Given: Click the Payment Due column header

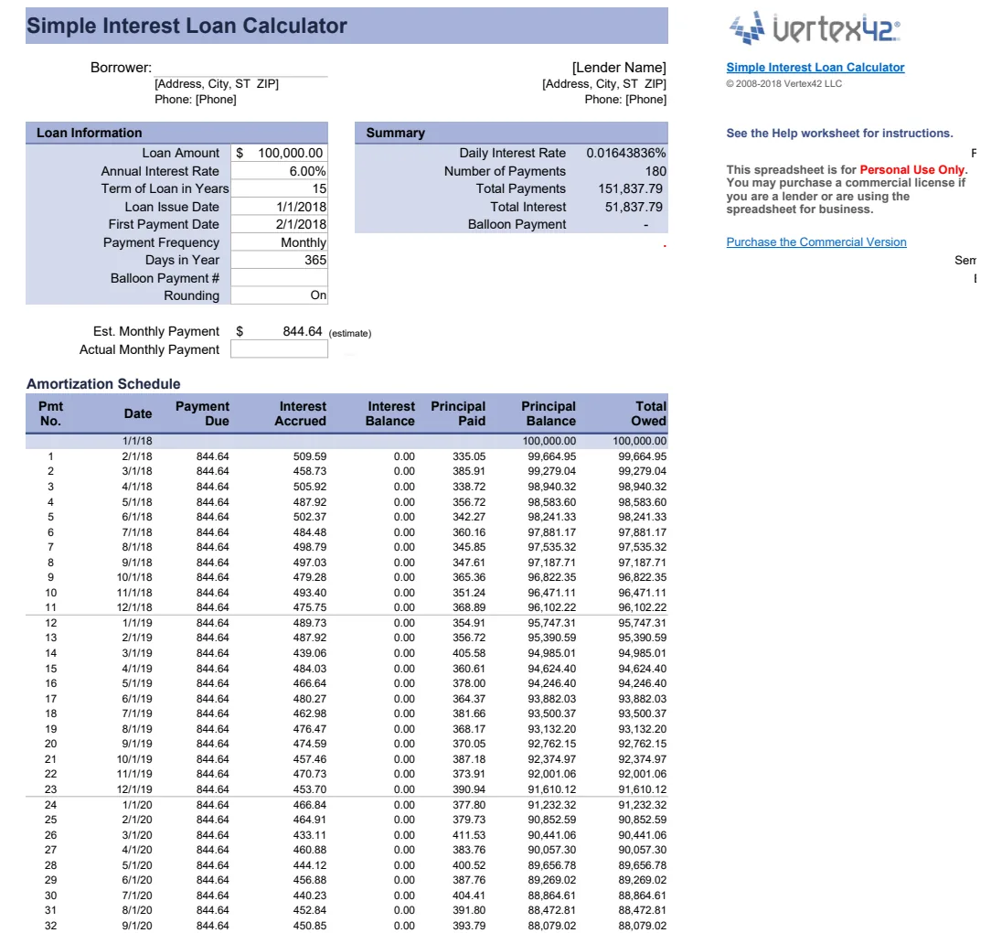Looking at the screenshot, I should 202,413.
